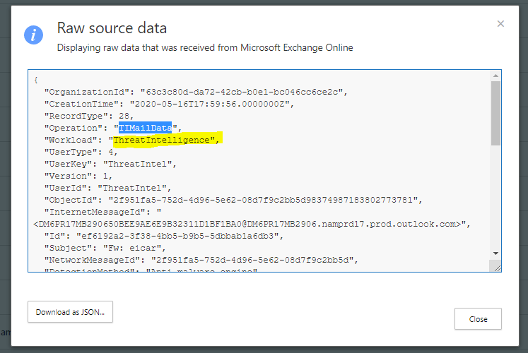Click the highlighted ThreatIntelligence workload value
The width and height of the screenshot is (528, 353).
tap(165, 140)
